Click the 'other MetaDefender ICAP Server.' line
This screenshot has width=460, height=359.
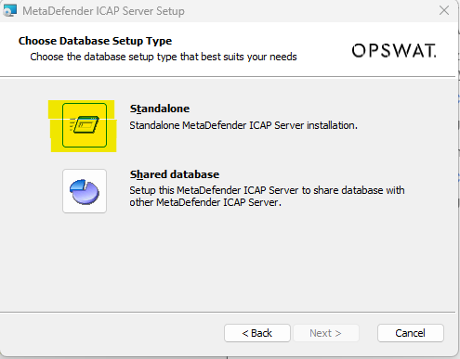pos(205,202)
